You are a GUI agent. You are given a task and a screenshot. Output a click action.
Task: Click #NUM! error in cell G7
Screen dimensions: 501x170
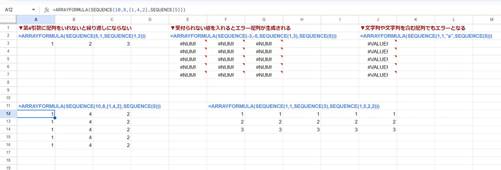pyautogui.click(x=264, y=75)
